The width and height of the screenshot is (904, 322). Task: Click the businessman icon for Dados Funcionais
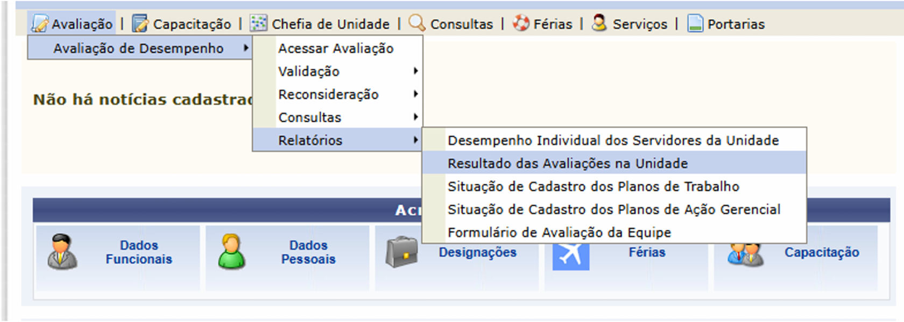(x=62, y=251)
